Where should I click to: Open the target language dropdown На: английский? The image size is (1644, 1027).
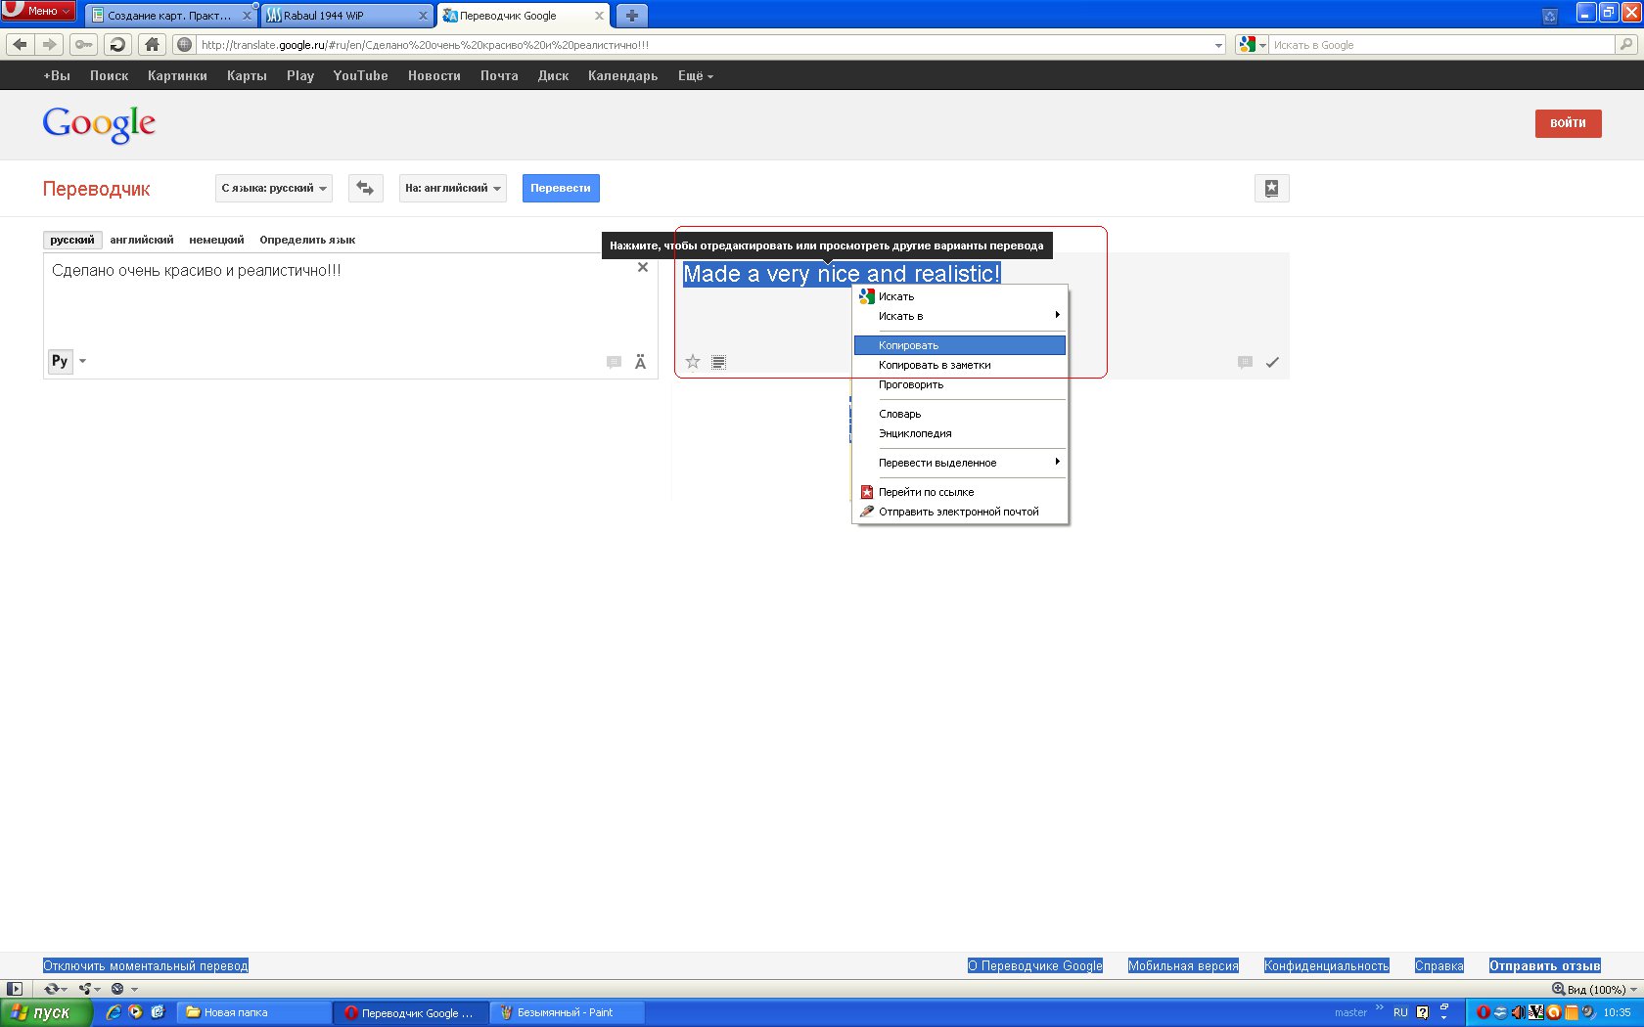pyautogui.click(x=453, y=188)
